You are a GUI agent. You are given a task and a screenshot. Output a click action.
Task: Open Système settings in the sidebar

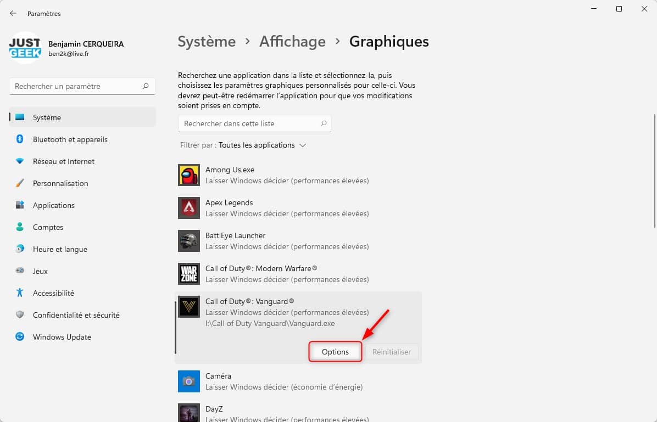pos(82,117)
